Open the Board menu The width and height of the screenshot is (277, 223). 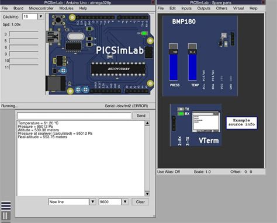coord(18,8)
